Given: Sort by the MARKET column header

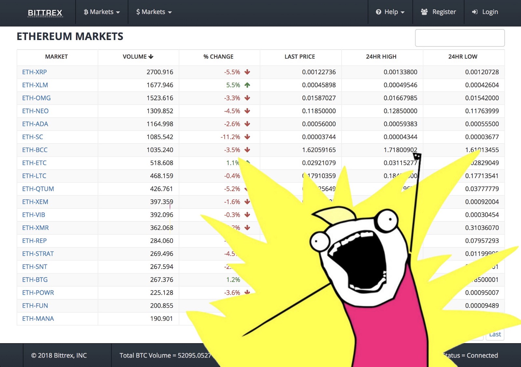Looking at the screenshot, I should pyautogui.click(x=57, y=57).
